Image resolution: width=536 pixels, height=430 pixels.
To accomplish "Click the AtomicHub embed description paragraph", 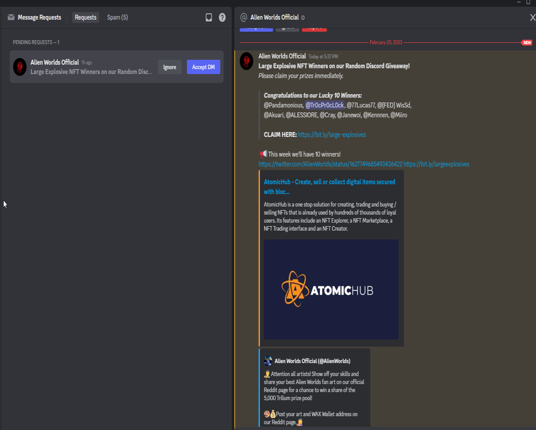I will (x=330, y=216).
